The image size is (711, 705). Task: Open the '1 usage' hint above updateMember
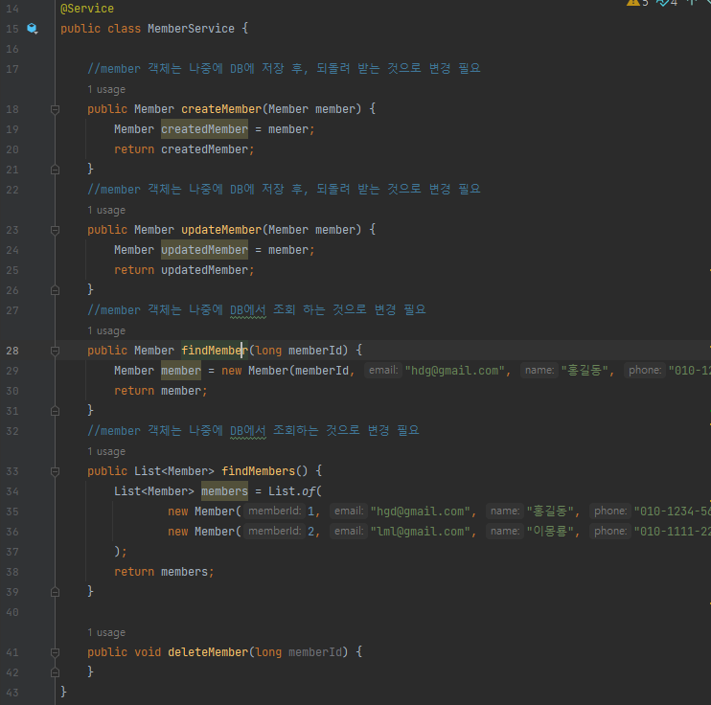point(106,210)
